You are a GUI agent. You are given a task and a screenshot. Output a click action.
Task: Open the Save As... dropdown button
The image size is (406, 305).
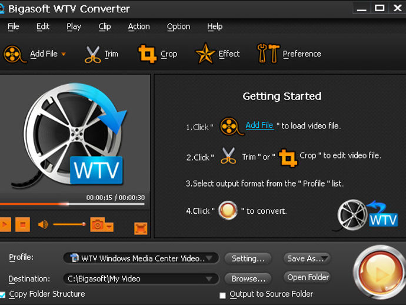307,258
